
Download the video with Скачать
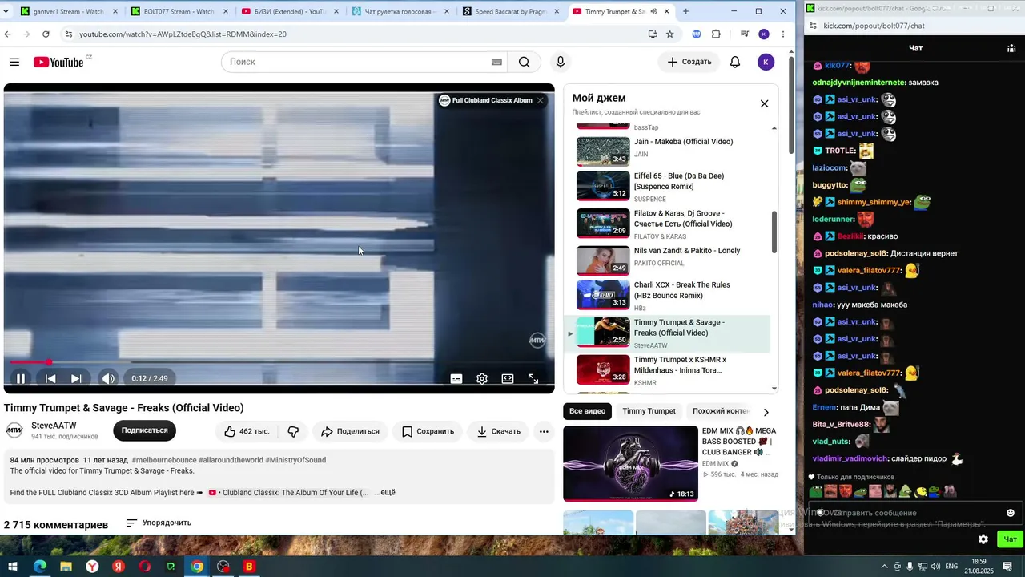(x=498, y=431)
